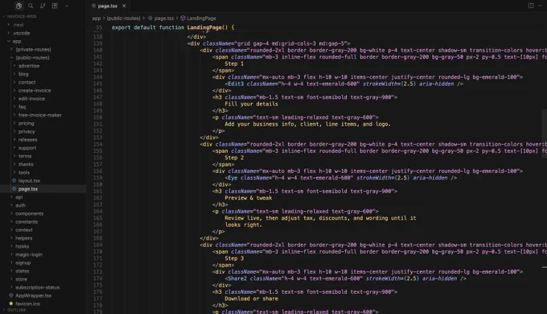This screenshot has width=547, height=314.
Task: Expand the pricing folder
Action: (x=27, y=123)
